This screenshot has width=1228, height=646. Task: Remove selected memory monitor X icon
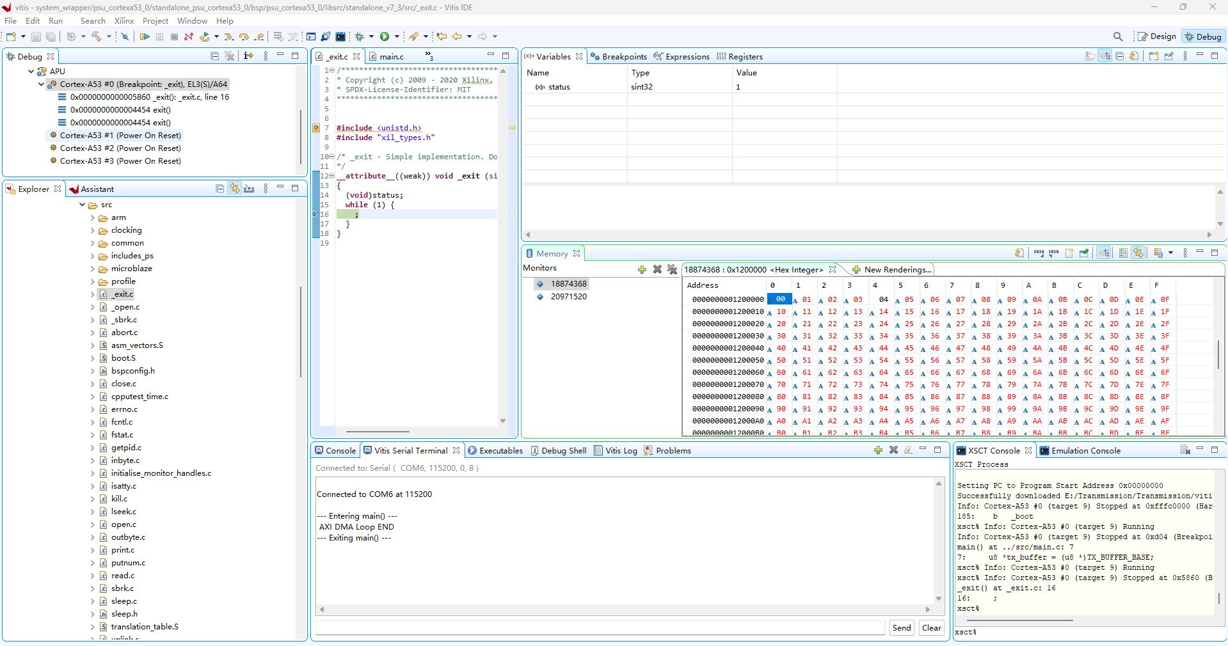[x=657, y=269]
